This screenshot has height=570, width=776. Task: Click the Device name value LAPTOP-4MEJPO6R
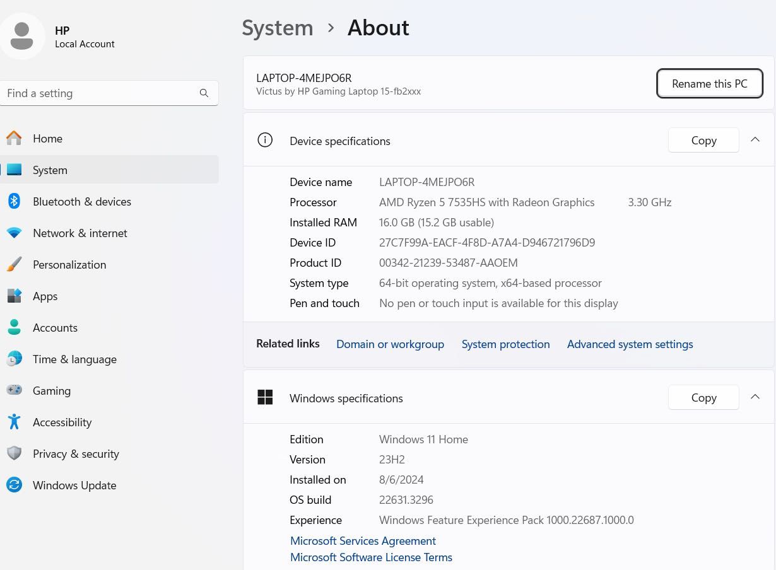tap(426, 182)
